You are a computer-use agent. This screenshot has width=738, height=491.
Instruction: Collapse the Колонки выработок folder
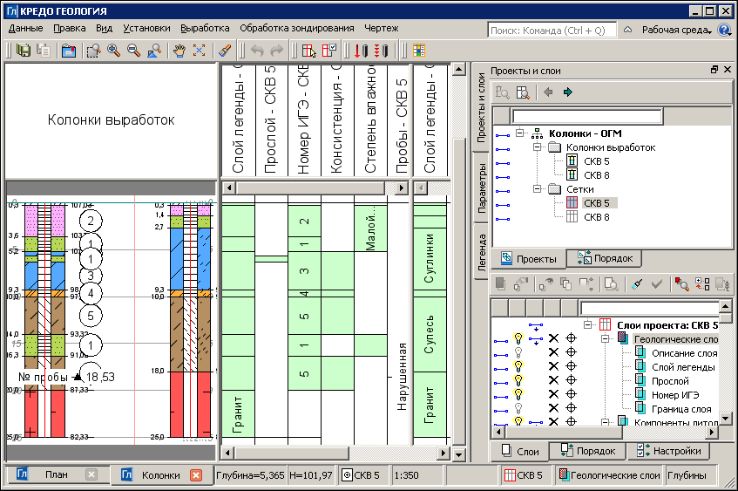tap(537, 147)
